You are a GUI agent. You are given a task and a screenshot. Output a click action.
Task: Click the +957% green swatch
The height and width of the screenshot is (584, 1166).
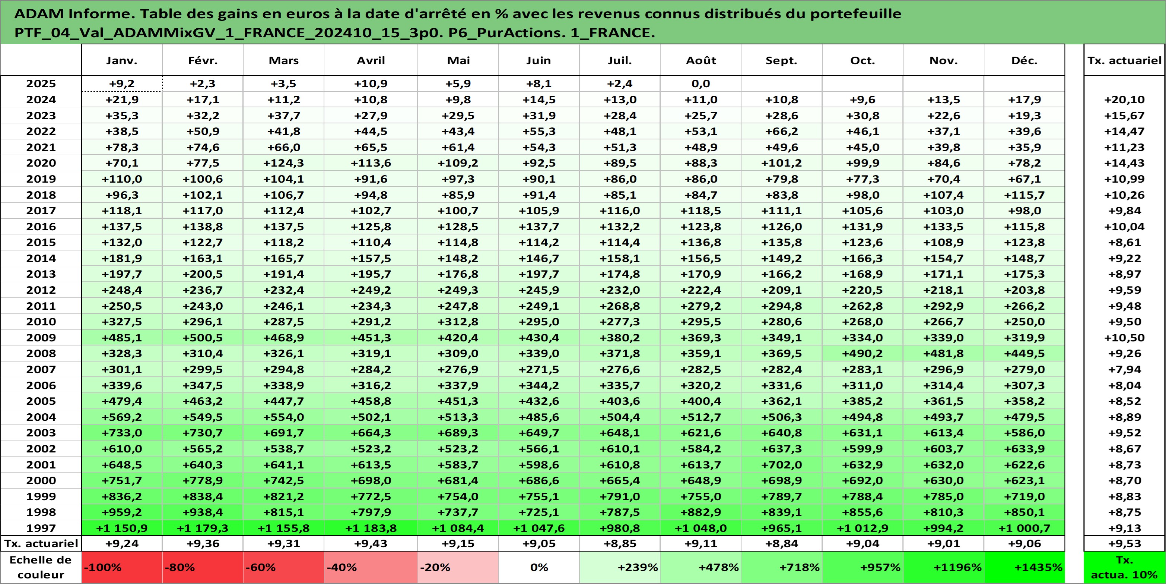[x=863, y=567]
